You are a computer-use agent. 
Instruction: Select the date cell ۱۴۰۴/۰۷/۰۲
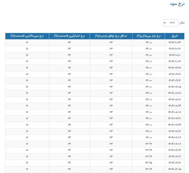(175, 143)
